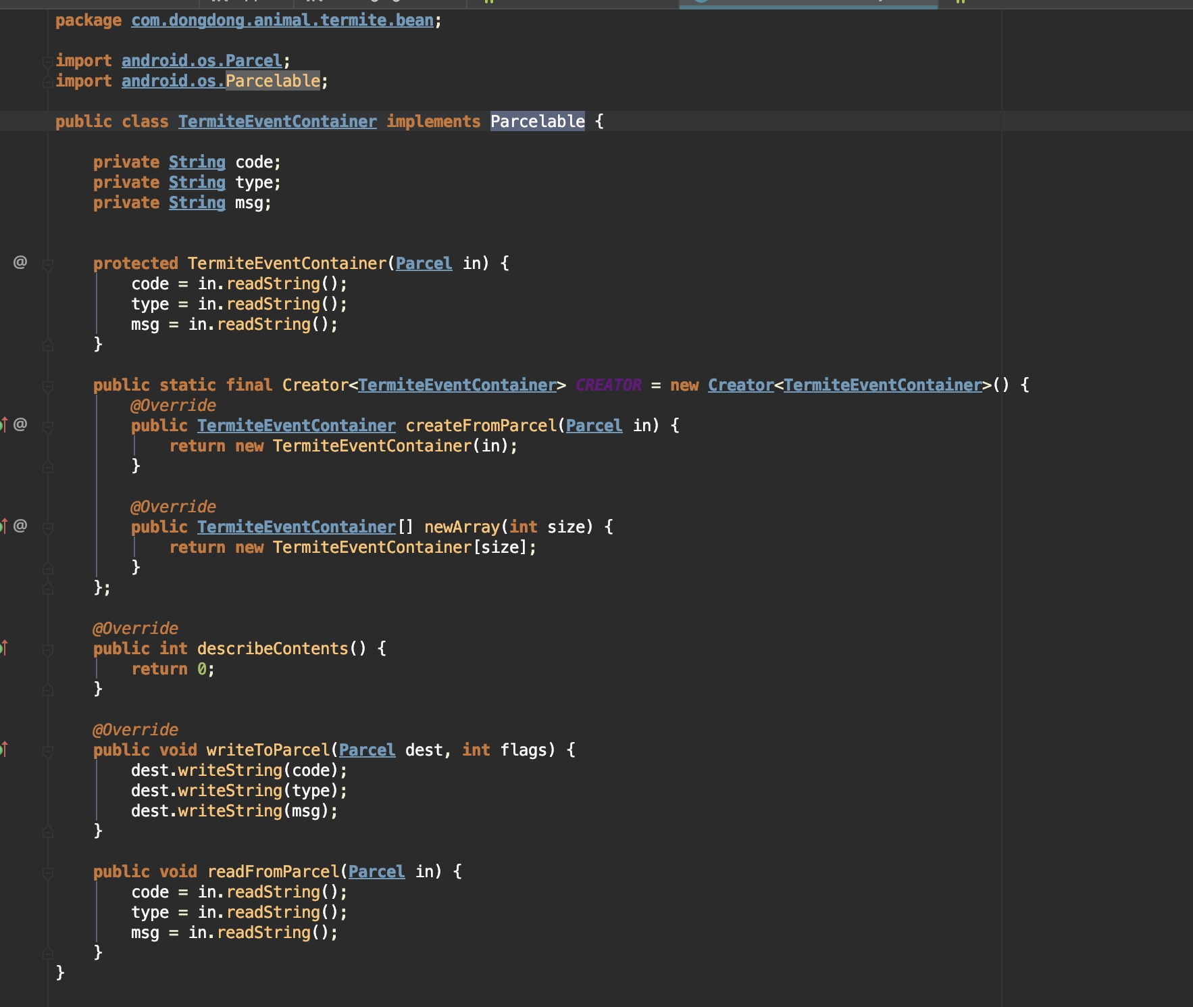Image resolution: width=1193 pixels, height=1007 pixels.
Task: Click String type of the code field
Action: [x=197, y=162]
